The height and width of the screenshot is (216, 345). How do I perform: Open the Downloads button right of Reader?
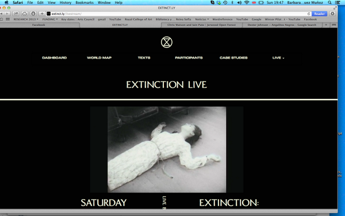coord(332,14)
